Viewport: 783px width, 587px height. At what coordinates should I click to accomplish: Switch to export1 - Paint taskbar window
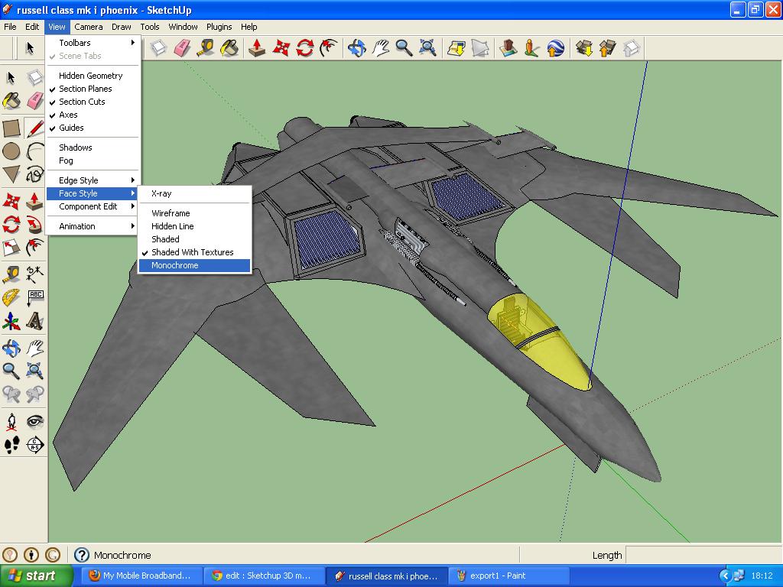click(x=508, y=576)
